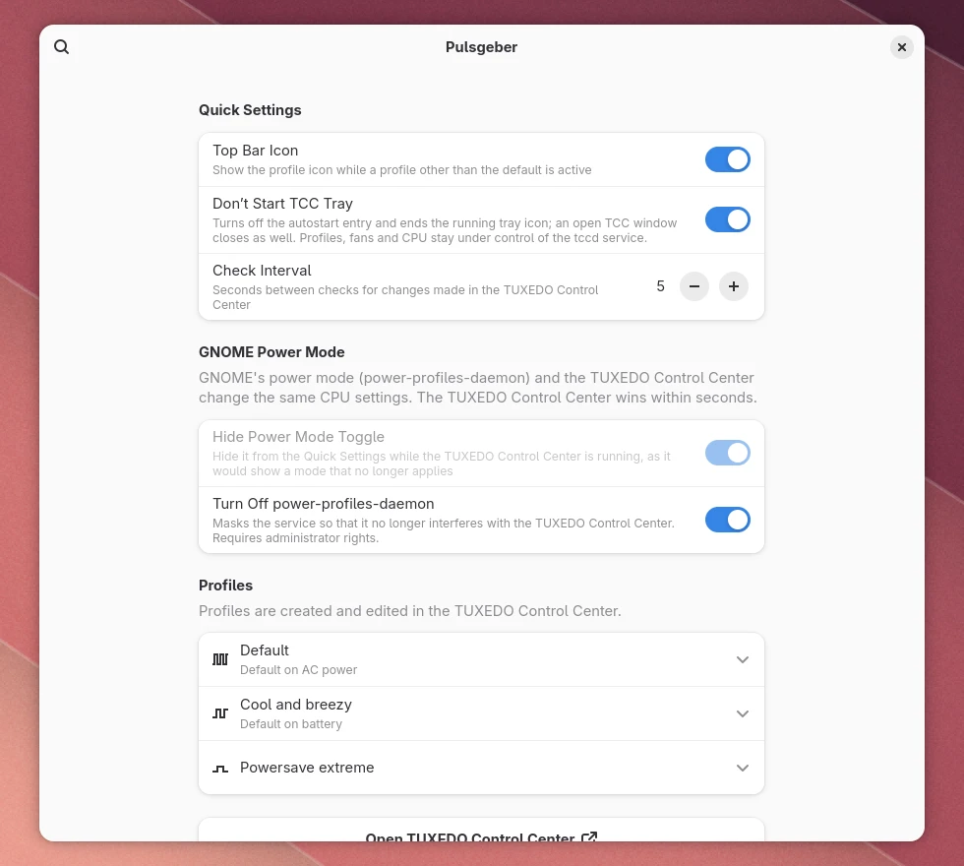Expand the Cool and breezy profile
This screenshot has width=964, height=866.
pyautogui.click(x=481, y=713)
